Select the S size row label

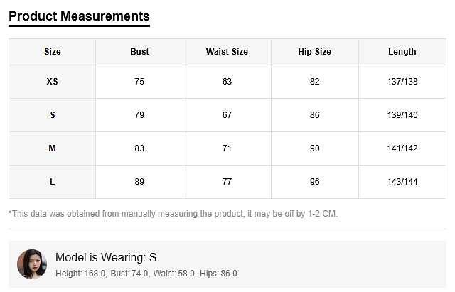point(53,115)
